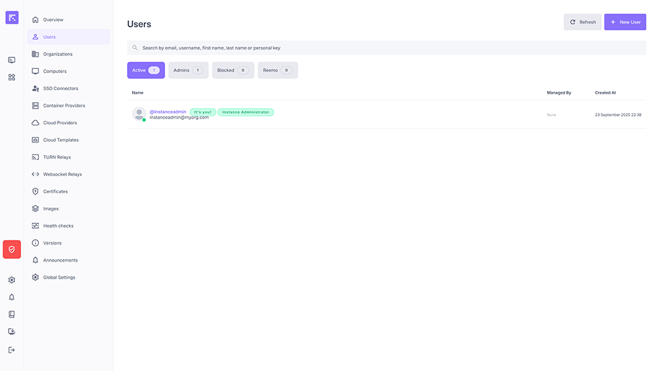
Task: Click the instanceadmin user avatar
Action: pyautogui.click(x=139, y=114)
